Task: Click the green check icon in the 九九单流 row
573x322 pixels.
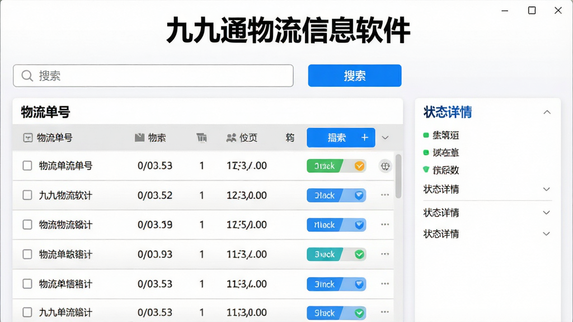Action: pos(359,313)
